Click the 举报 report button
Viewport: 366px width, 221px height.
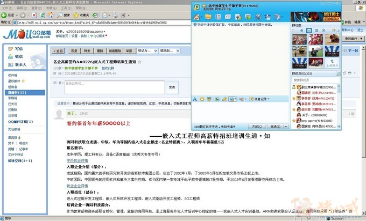coord(129,51)
